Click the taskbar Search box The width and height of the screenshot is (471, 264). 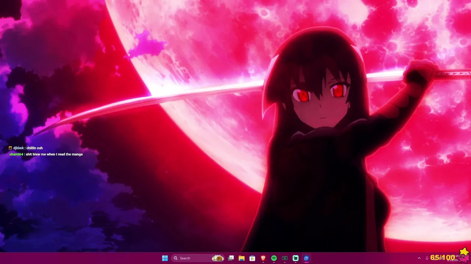point(198,258)
